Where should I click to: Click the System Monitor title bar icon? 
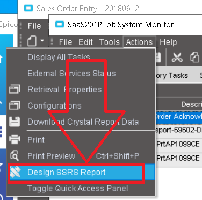pyautogui.click(x=60, y=24)
